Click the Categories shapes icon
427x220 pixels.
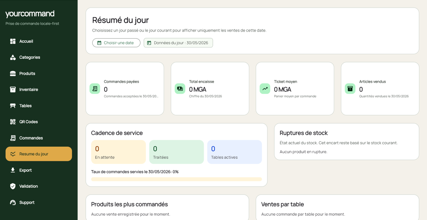click(13, 57)
